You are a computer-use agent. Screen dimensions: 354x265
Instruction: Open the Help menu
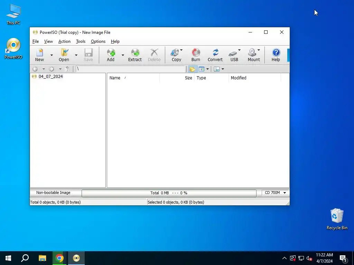click(x=115, y=41)
